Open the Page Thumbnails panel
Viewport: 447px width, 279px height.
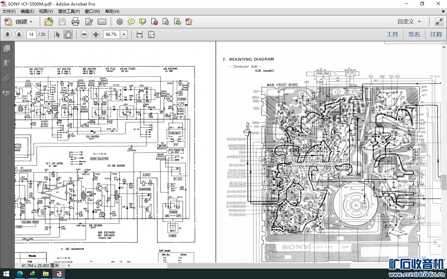(6, 48)
